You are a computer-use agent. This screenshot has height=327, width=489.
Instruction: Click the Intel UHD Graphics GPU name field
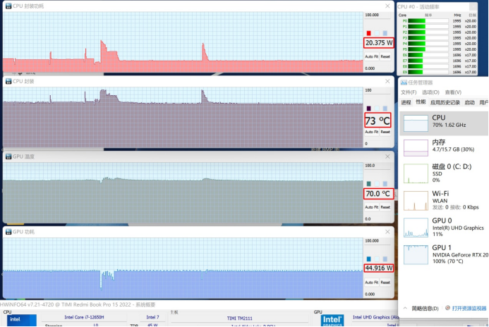tap(375, 317)
